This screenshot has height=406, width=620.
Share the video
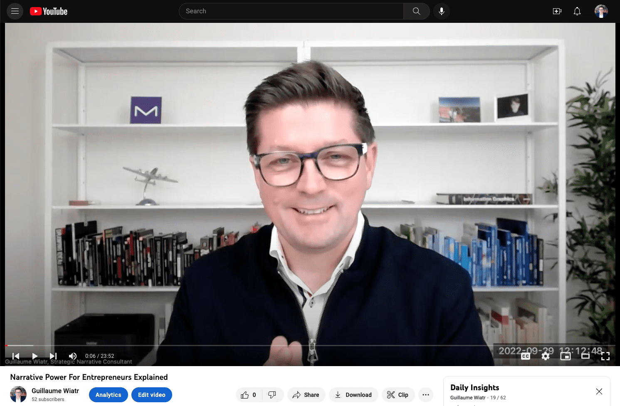306,395
